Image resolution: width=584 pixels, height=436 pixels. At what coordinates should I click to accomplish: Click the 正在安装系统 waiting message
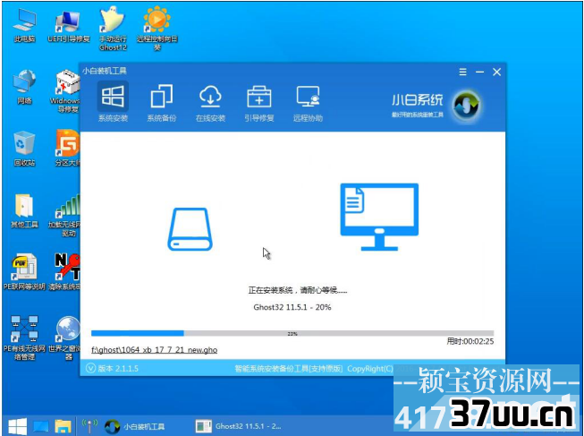click(x=298, y=290)
